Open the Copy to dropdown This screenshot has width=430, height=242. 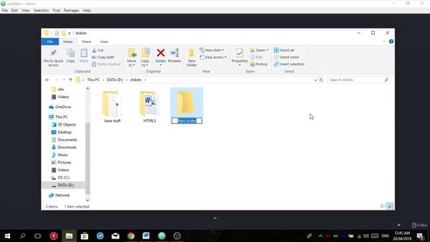(x=145, y=57)
